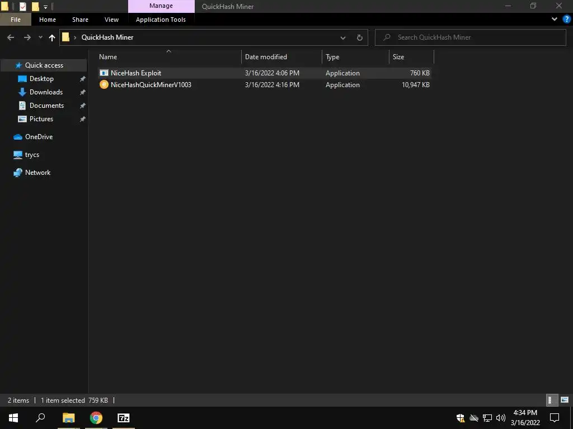Open recent locations dropdown arrow
The width and height of the screenshot is (573, 429).
(x=40, y=37)
